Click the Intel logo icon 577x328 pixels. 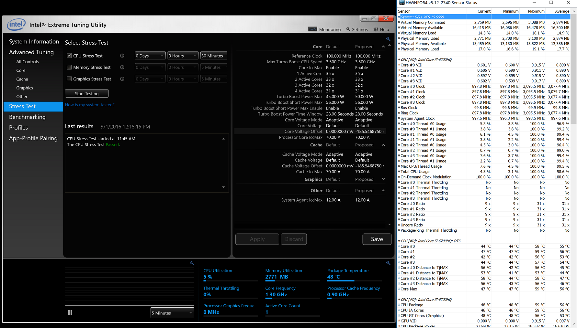coord(16,24)
